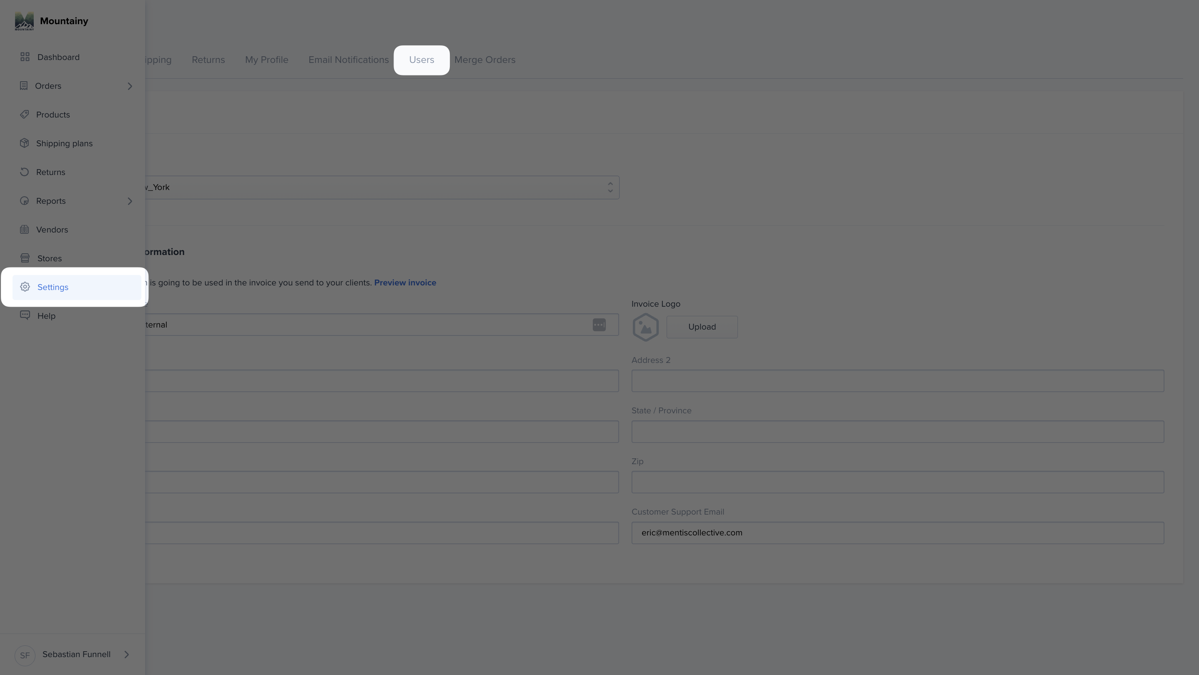Click the password manager icon in company field
This screenshot has height=675, width=1199.
pos(599,325)
